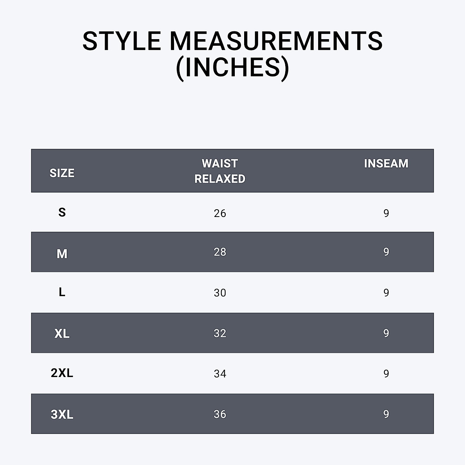Click waist value 28
Viewport: 465px width, 465px height.
pos(220,252)
